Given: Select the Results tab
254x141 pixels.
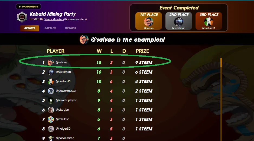Looking at the screenshot, I should 30,28.
